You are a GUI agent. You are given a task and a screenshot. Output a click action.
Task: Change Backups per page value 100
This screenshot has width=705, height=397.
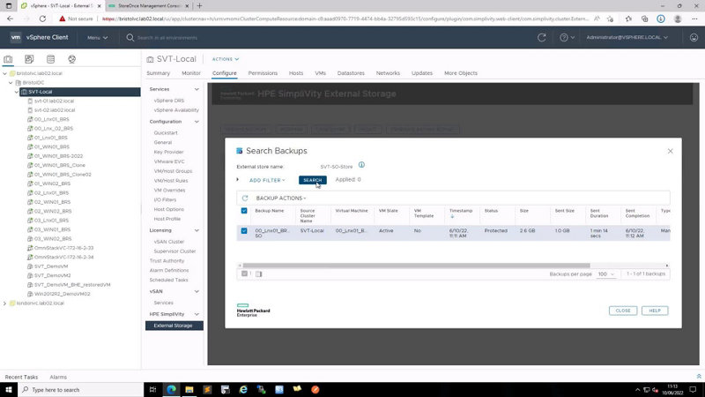606,274
